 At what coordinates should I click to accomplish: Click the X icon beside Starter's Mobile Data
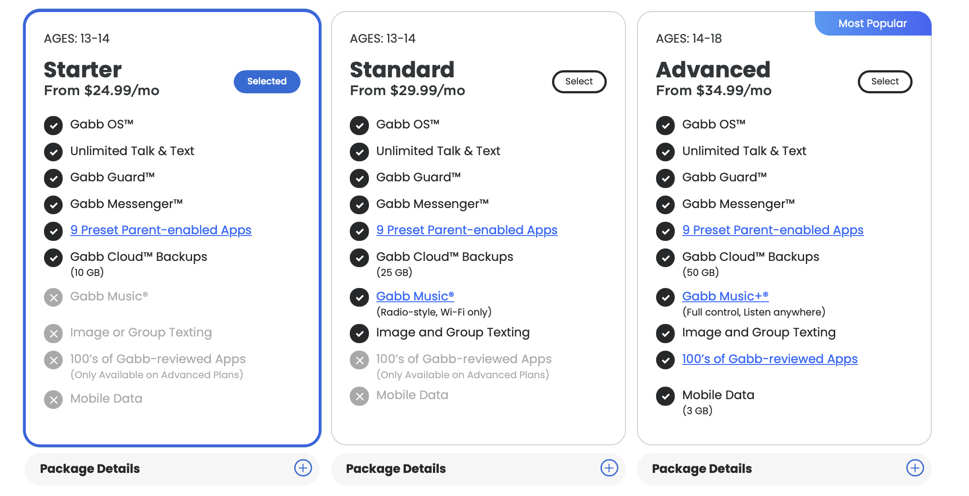tap(53, 400)
